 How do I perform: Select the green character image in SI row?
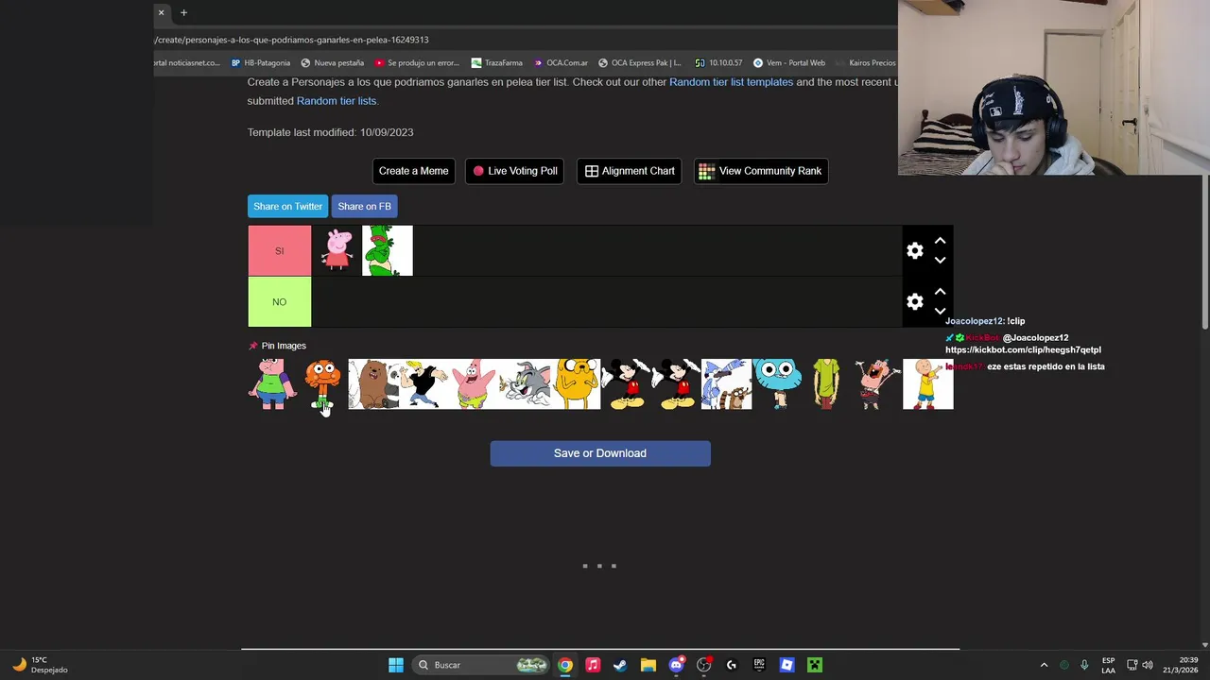(x=388, y=250)
